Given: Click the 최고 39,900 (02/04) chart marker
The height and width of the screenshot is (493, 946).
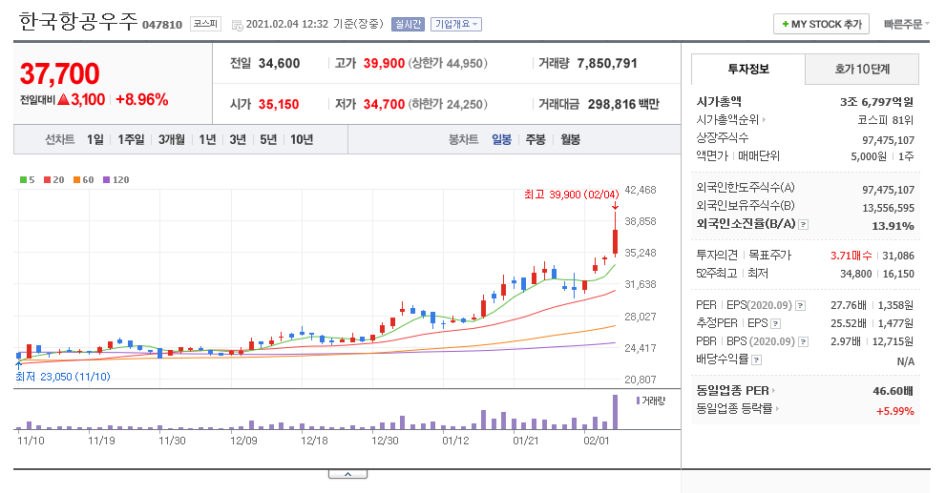Looking at the screenshot, I should click(572, 195).
